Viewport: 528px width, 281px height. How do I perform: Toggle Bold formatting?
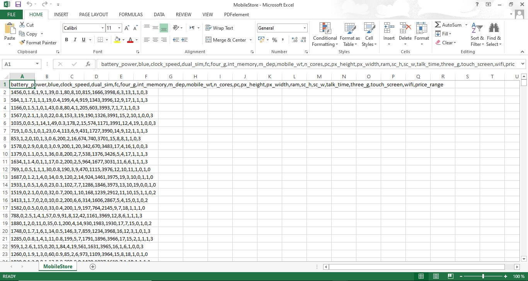[x=66, y=40]
